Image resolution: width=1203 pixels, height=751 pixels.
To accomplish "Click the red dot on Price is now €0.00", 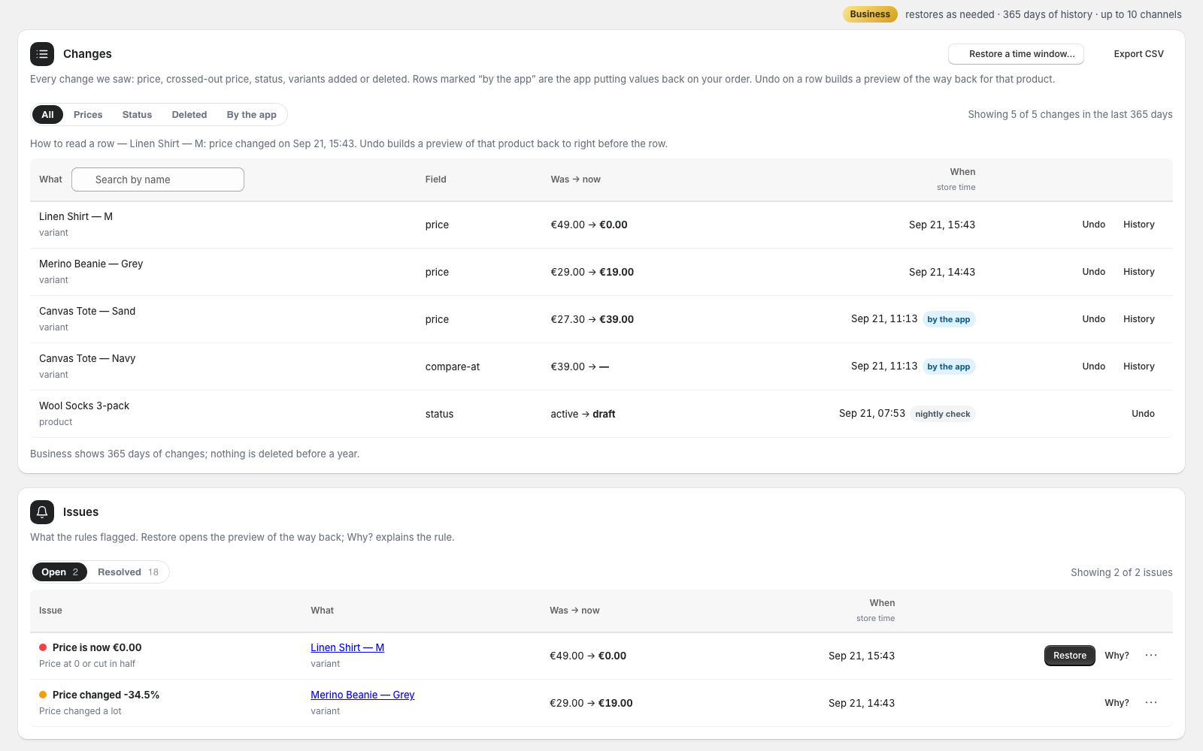I will pyautogui.click(x=43, y=647).
